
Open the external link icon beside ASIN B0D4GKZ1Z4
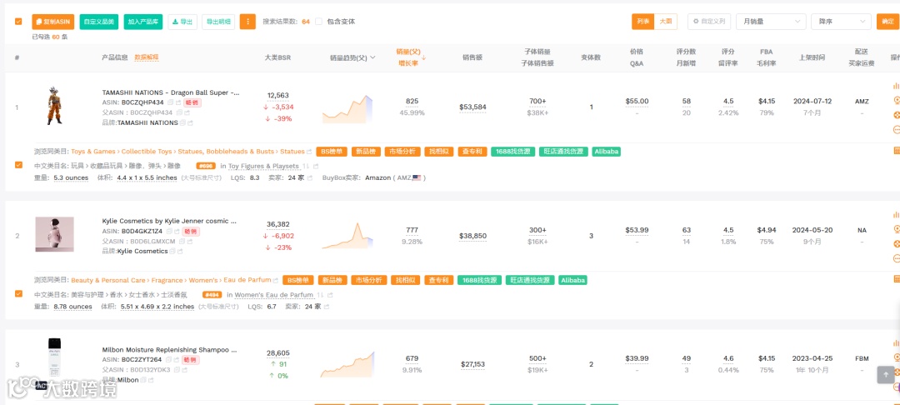[x=177, y=231]
